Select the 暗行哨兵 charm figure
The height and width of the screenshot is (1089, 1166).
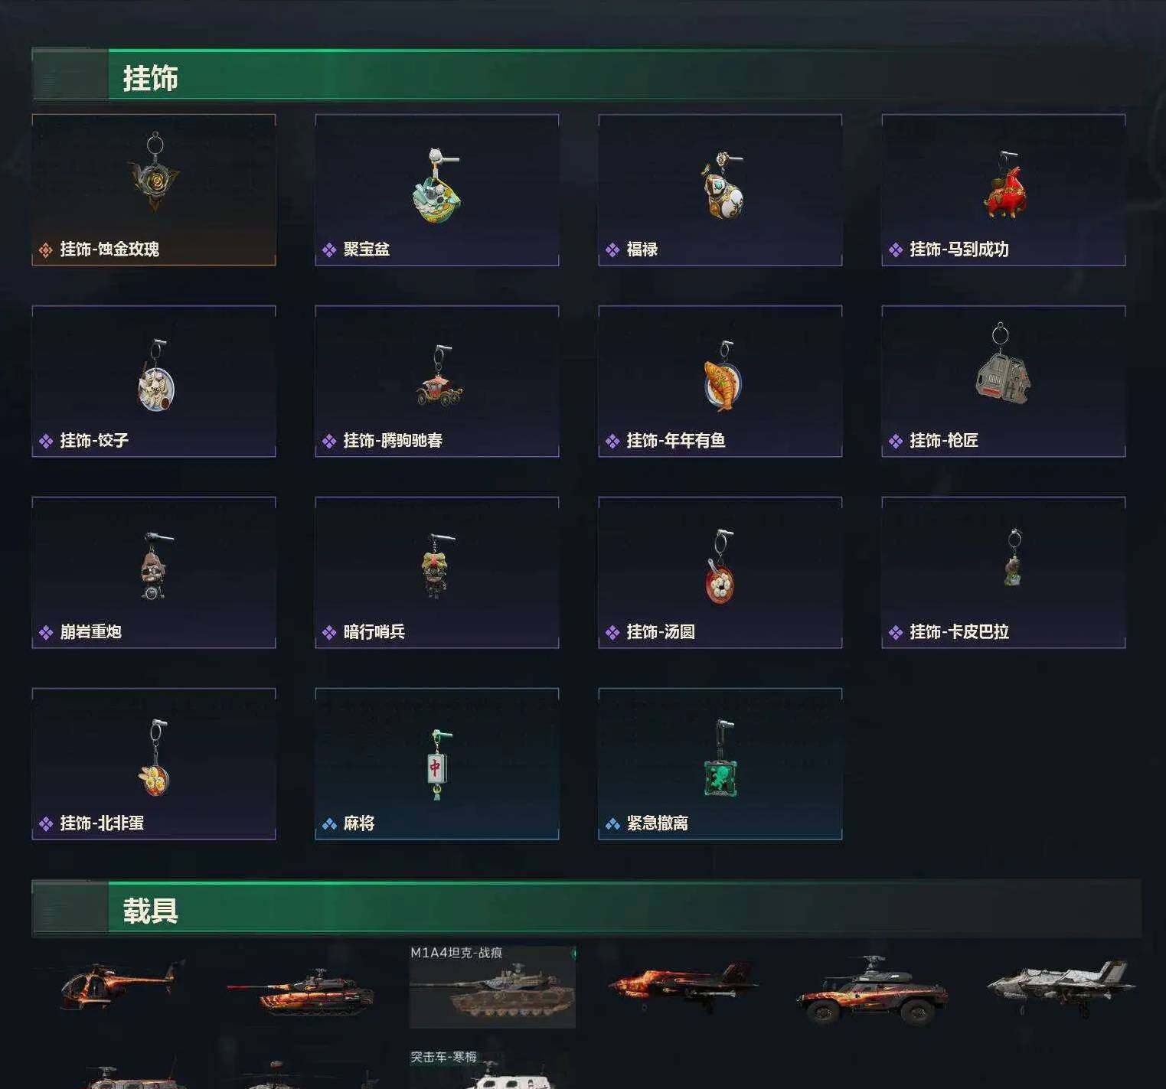pyautogui.click(x=438, y=566)
